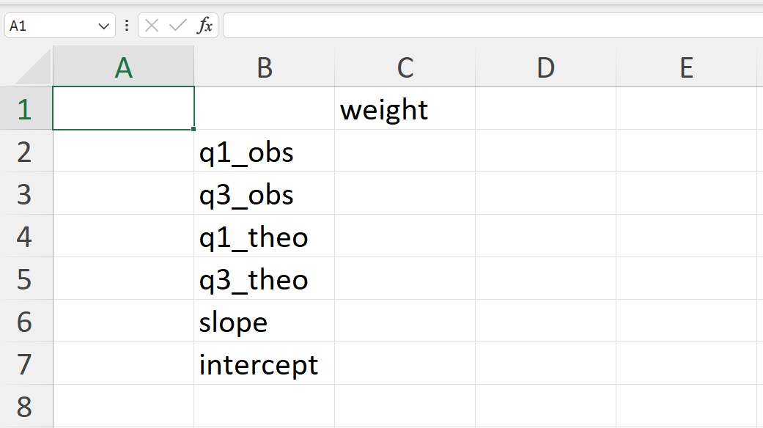Click the Enter checkmark icon in formula bar
This screenshot has width=763, height=428.
(x=177, y=26)
